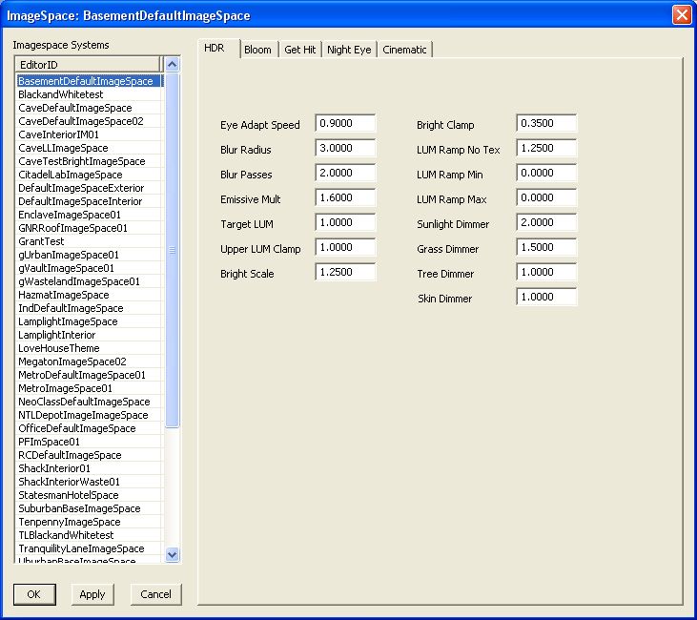This screenshot has height=620, width=697.
Task: Select the Target LUM input
Action: (x=345, y=222)
